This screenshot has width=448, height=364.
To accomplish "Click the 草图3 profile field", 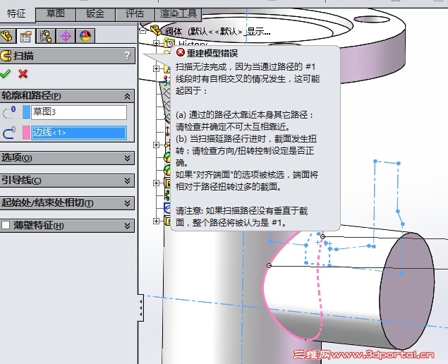I will pos(79,112).
